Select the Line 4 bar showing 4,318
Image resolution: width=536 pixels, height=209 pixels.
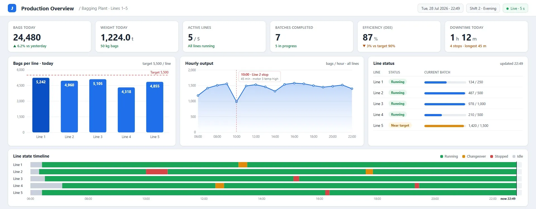click(x=126, y=110)
